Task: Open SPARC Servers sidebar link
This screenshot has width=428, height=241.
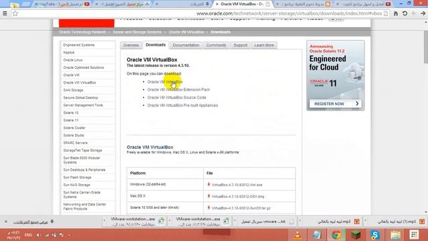Action: 76,143
